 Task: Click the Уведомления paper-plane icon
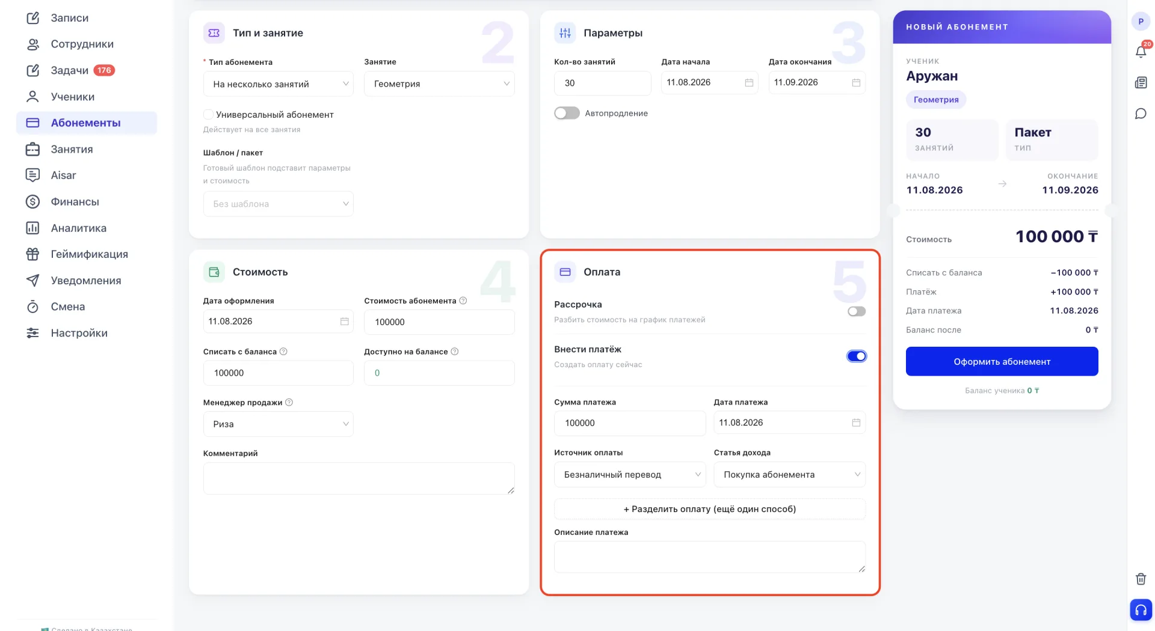click(32, 281)
